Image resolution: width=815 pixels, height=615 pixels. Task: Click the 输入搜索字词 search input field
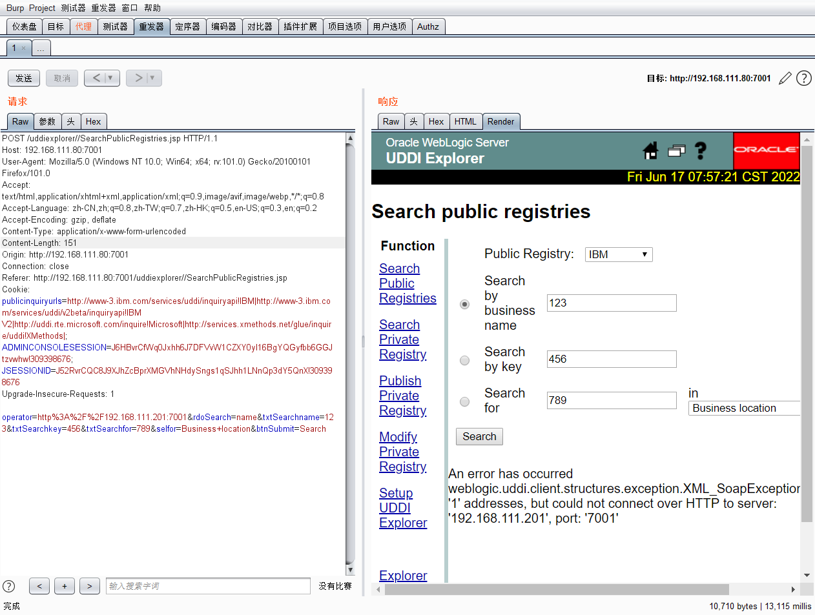point(207,586)
